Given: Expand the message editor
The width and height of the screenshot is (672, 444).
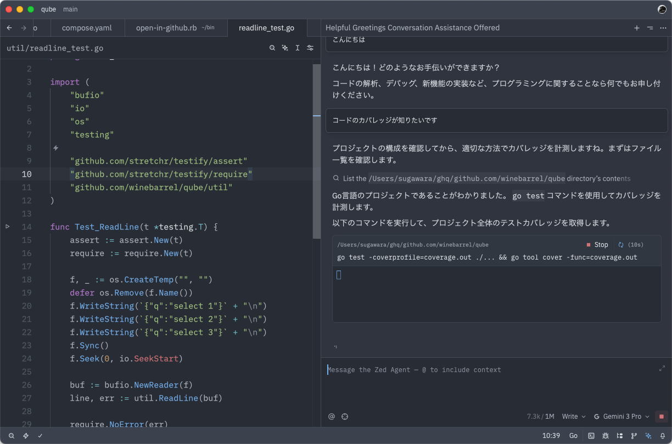Looking at the screenshot, I should click(662, 368).
